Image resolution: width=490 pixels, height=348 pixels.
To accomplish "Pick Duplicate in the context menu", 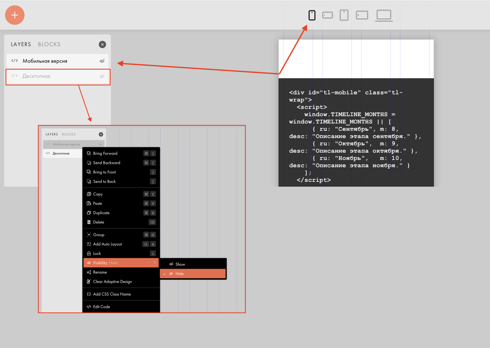I will [x=121, y=213].
